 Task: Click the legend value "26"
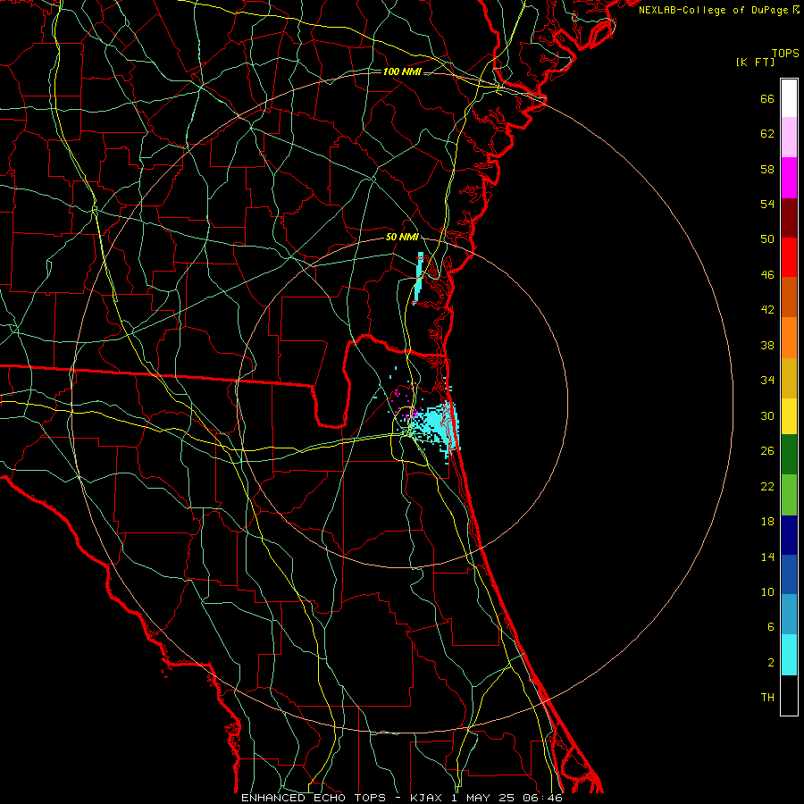(767, 451)
